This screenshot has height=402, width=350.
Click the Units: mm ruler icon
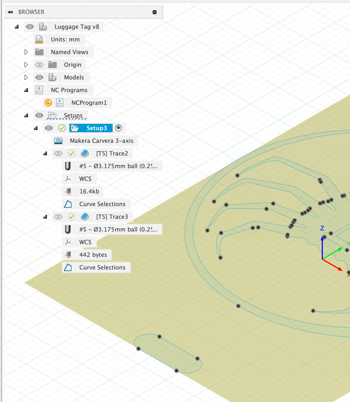click(39, 39)
